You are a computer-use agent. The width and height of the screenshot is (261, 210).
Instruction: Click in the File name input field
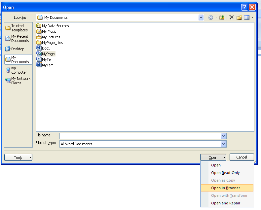(x=140, y=136)
